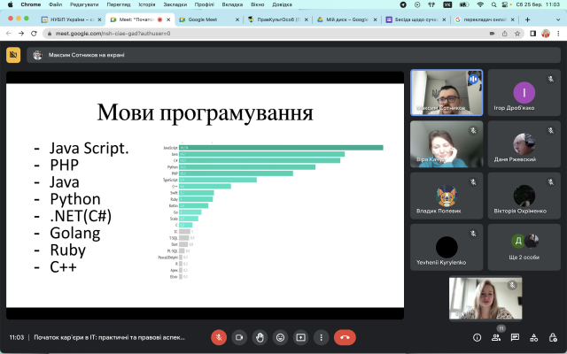Bookmark this page with star icon
This screenshot has height=354, width=567.
[x=517, y=34]
